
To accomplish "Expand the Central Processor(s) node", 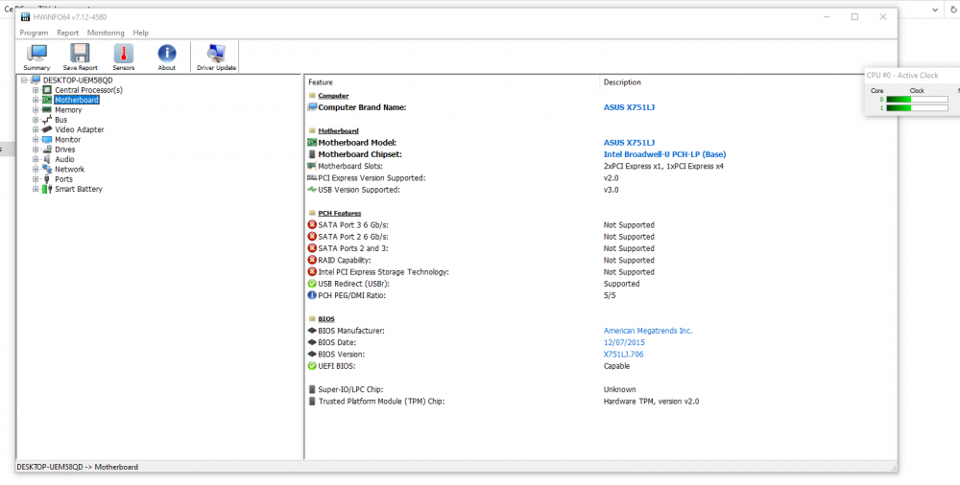I will [36, 90].
